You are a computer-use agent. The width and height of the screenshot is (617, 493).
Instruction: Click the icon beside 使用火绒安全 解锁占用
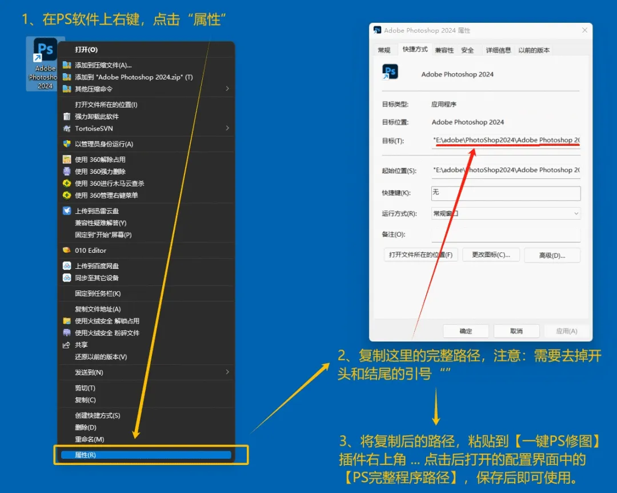pyautogui.click(x=67, y=321)
